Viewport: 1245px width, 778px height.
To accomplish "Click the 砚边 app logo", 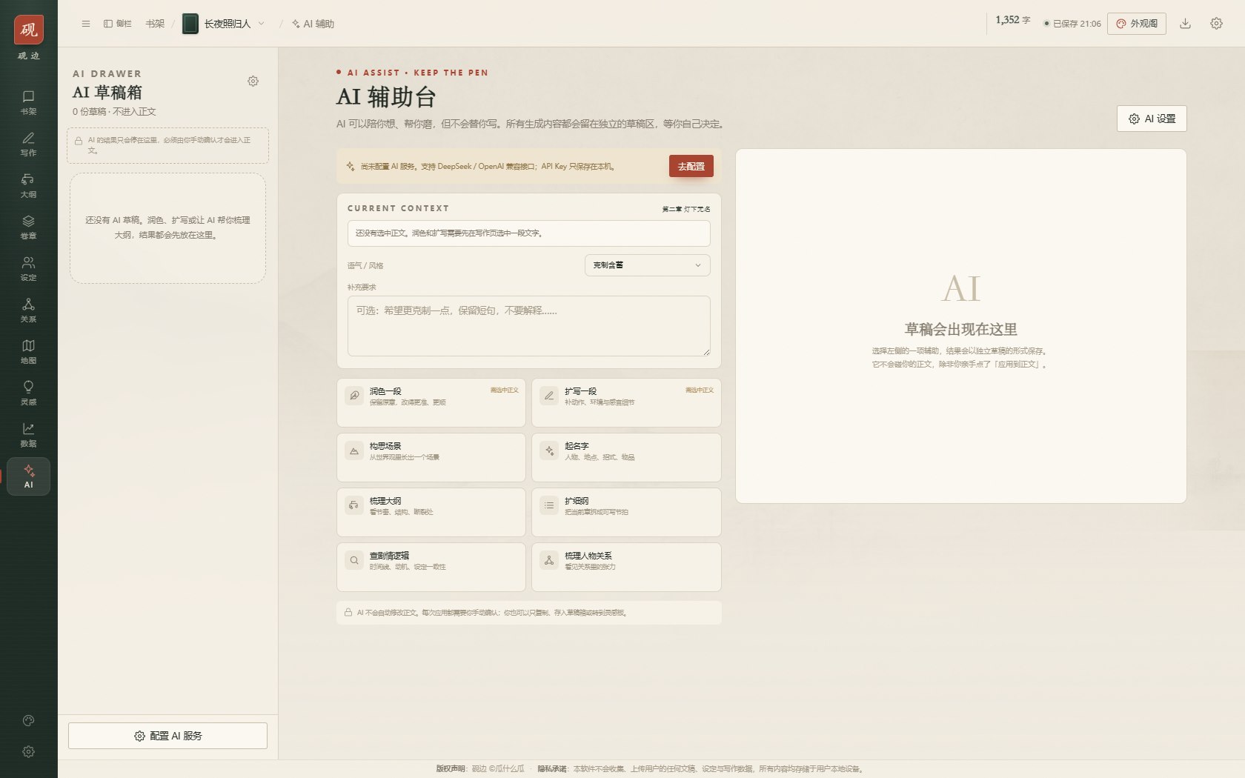I will point(28,30).
